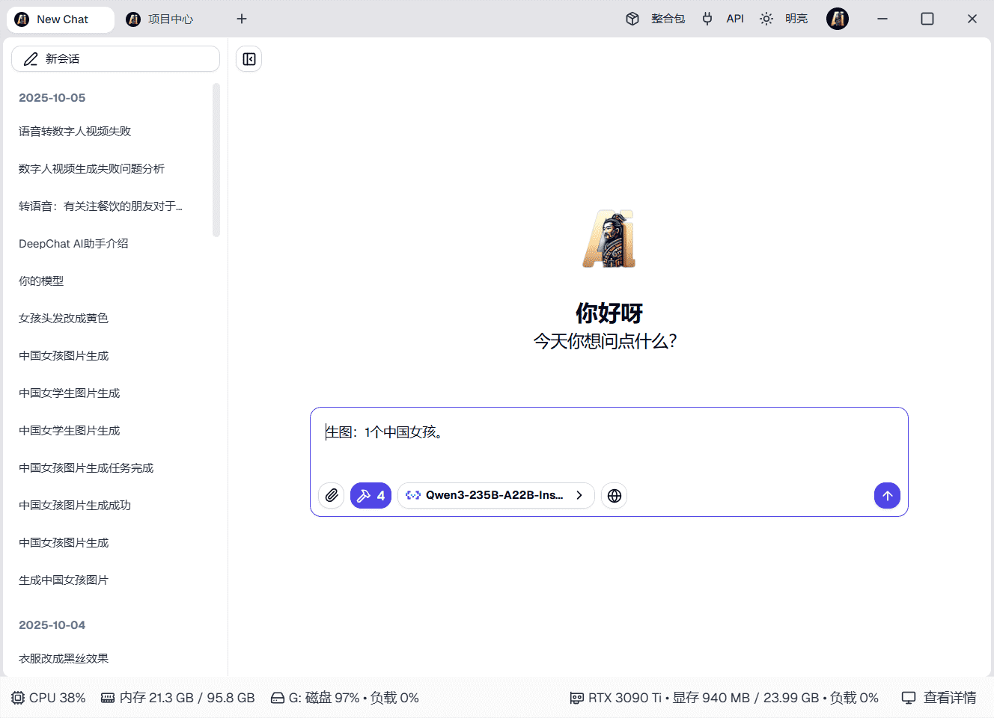Switch to the New Chat tab
Image resolution: width=994 pixels, height=718 pixels.
(60, 19)
